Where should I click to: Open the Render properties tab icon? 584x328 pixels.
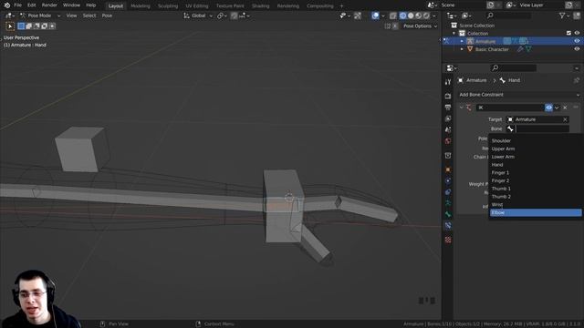pos(448,96)
